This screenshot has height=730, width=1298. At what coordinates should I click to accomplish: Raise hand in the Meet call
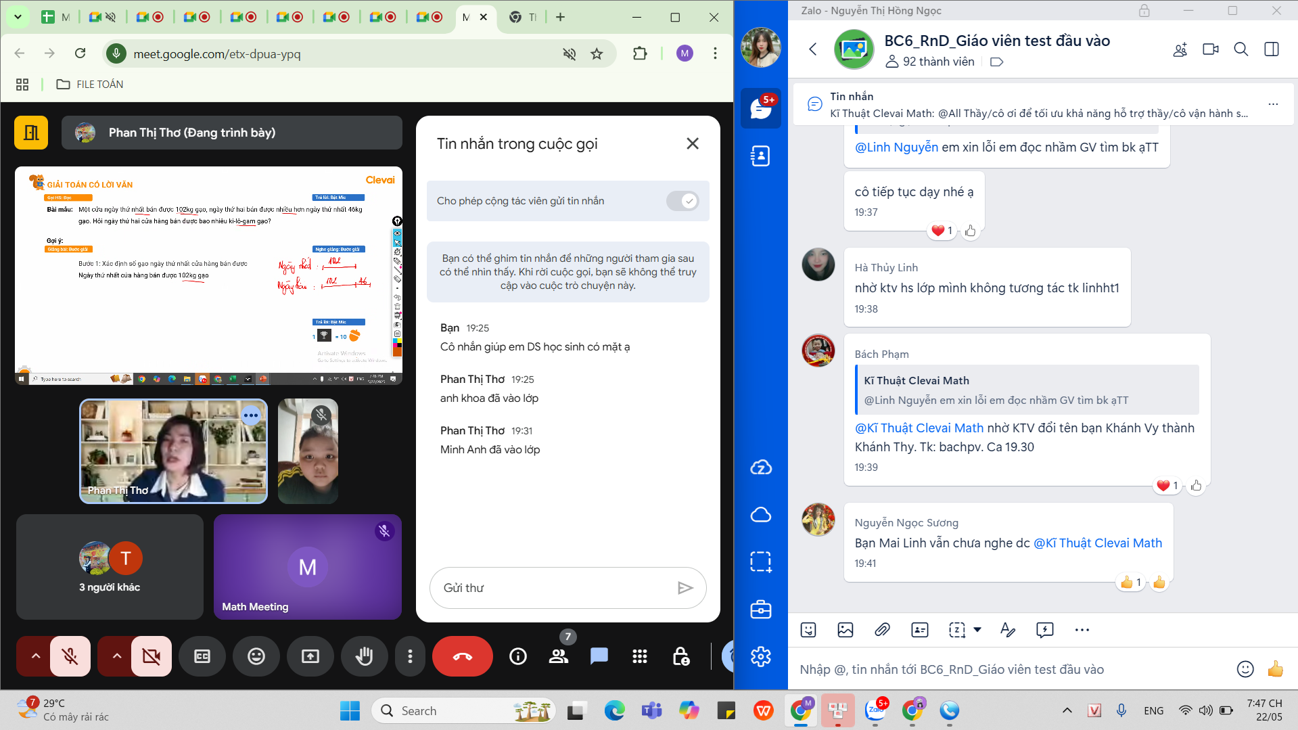pos(365,656)
